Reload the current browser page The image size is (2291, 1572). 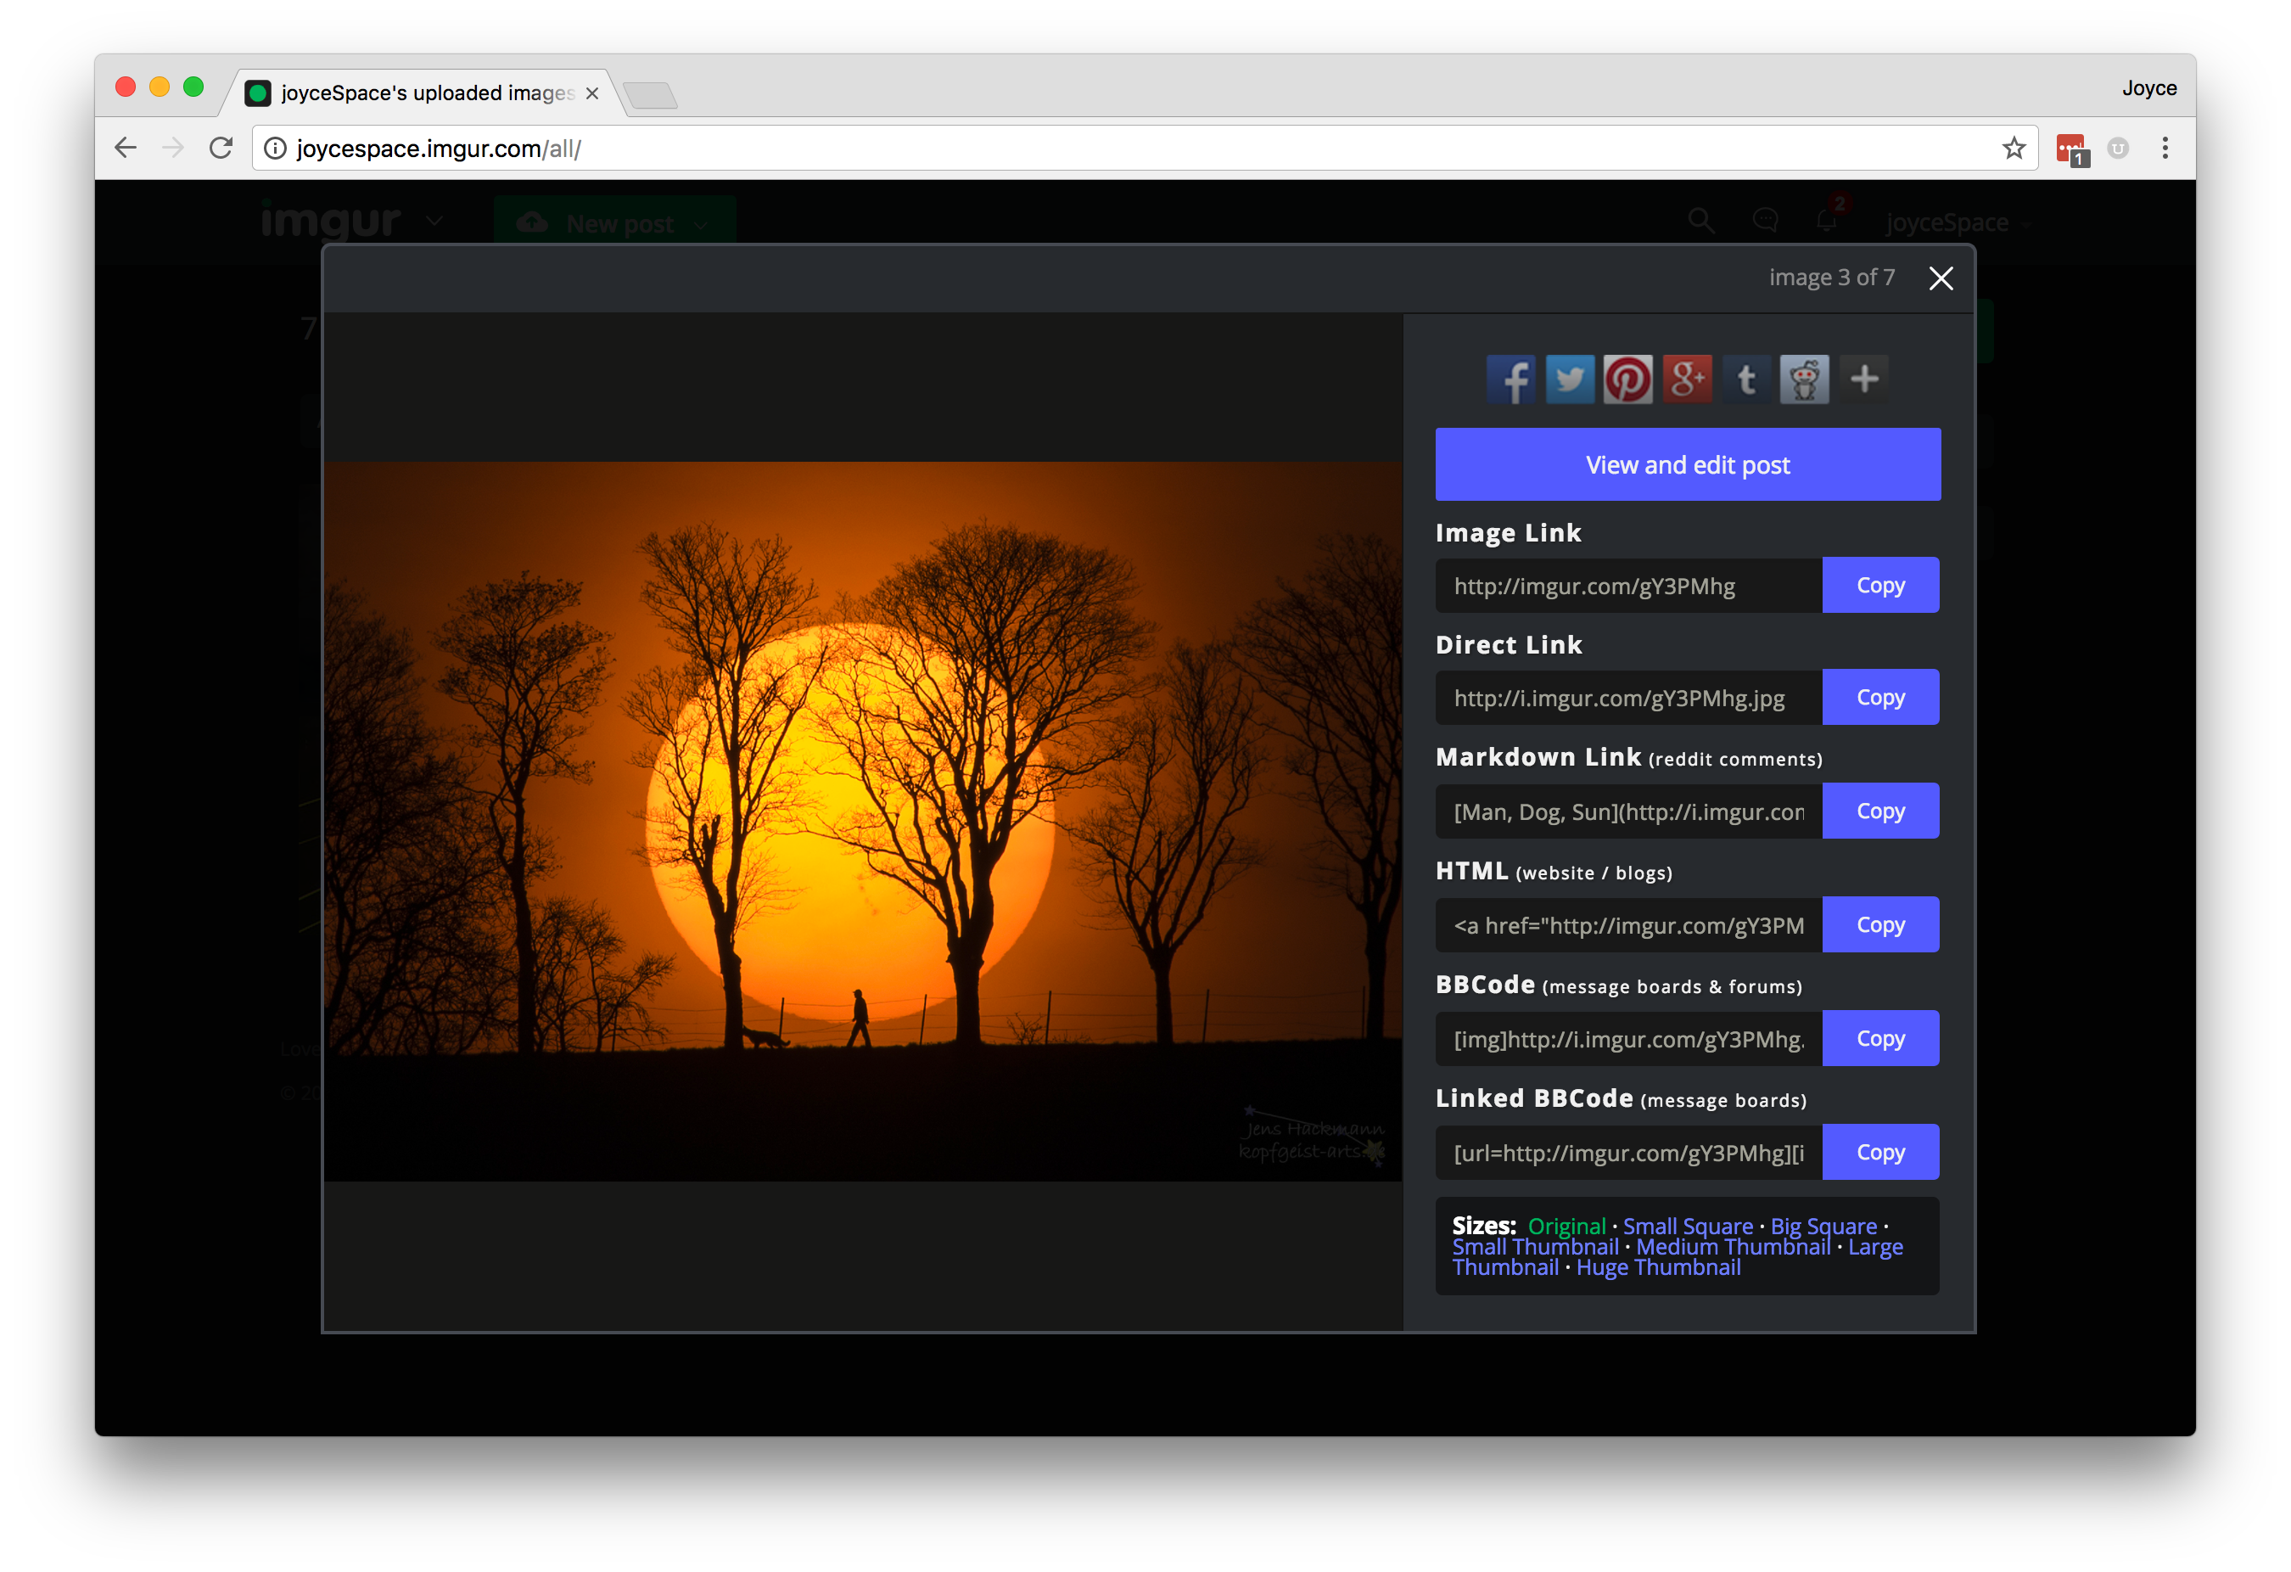(x=221, y=148)
